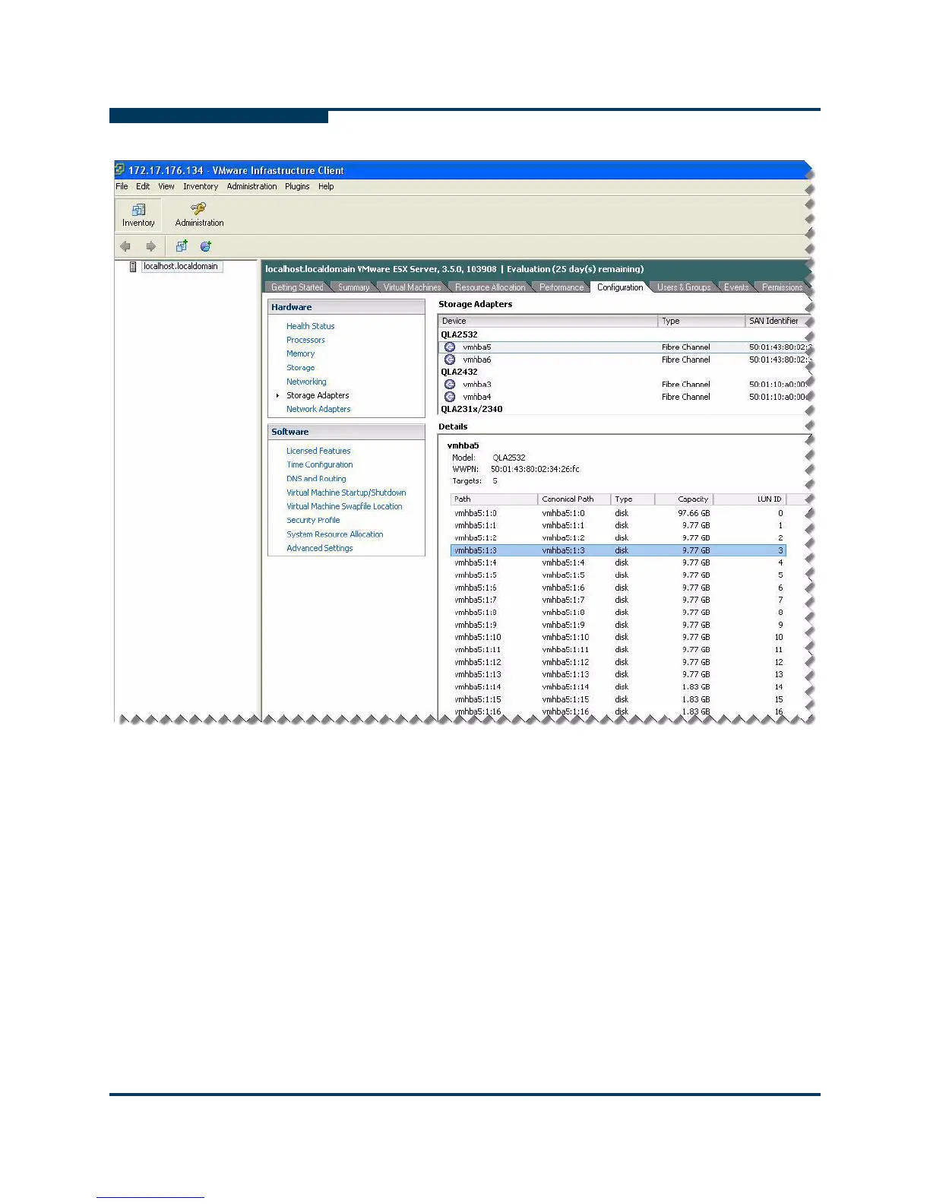Open the Memory hardware link
The height and width of the screenshot is (1204, 930).
click(300, 353)
